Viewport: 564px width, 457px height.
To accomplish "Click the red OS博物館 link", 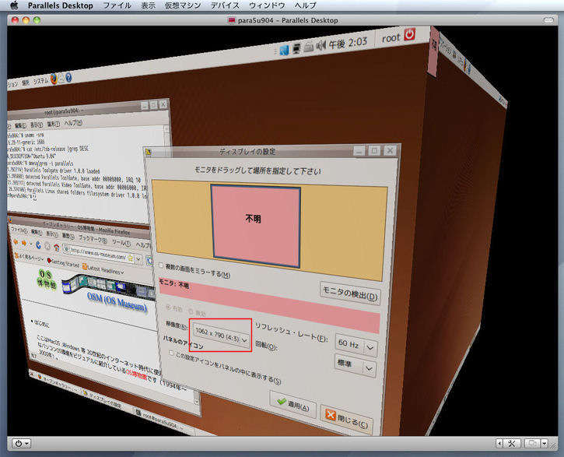I will tap(137, 374).
